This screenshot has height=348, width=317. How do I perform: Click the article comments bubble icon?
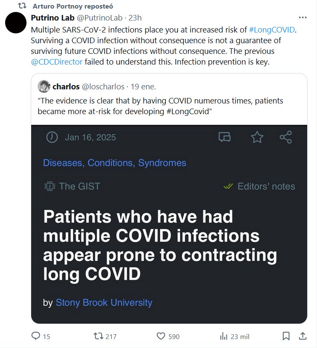tap(225, 137)
